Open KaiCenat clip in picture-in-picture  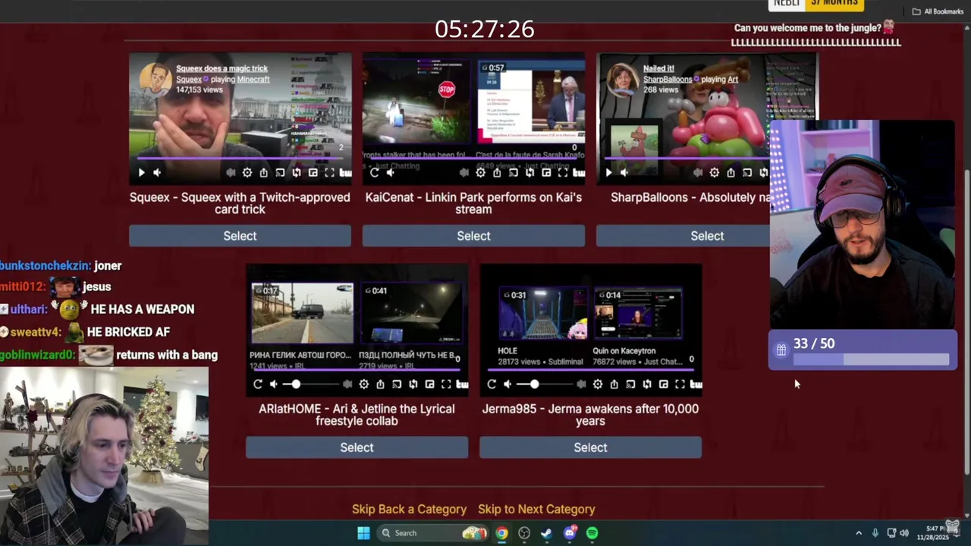(546, 173)
